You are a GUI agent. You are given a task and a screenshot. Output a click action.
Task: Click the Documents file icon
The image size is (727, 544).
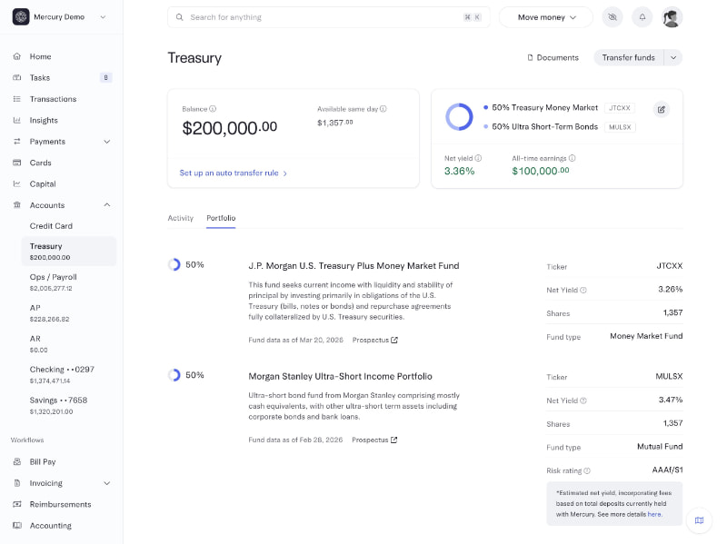(x=530, y=58)
